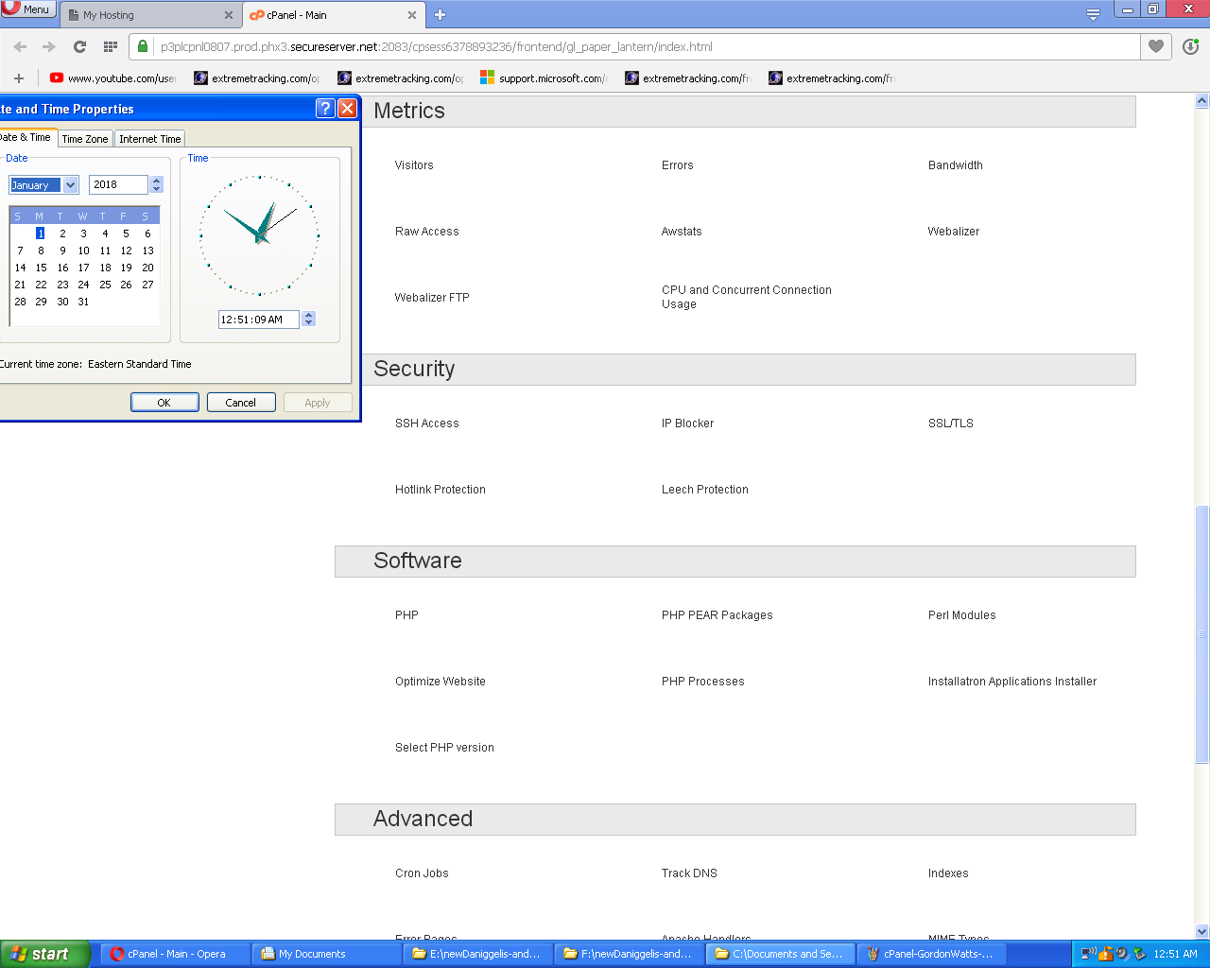Click the green padlock security icon
The height and width of the screenshot is (968, 1210).
[x=142, y=46]
